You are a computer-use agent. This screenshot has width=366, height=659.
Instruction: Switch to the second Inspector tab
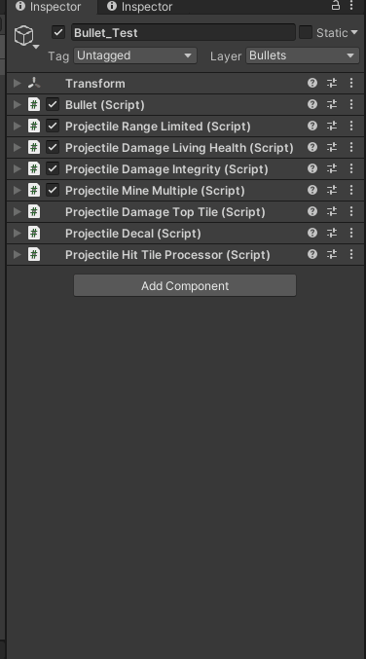pos(140,7)
